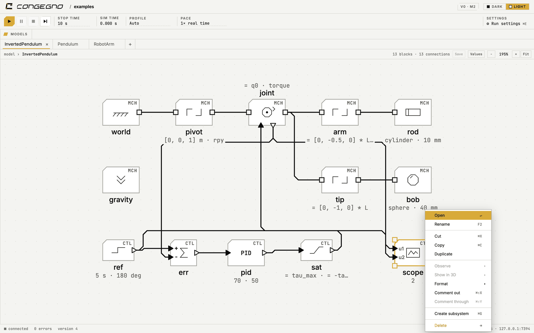Click the V0 · M2 version badge
The width and height of the screenshot is (534, 333).
(x=468, y=7)
